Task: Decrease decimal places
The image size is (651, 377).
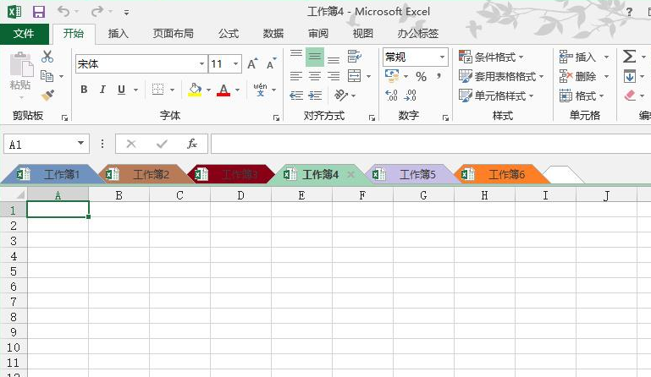Action: tap(411, 96)
